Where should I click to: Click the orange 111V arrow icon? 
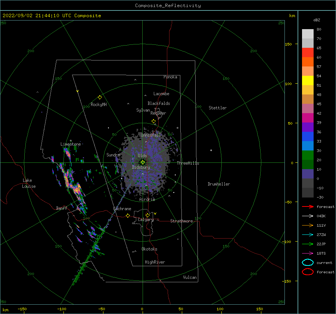pos(308,225)
